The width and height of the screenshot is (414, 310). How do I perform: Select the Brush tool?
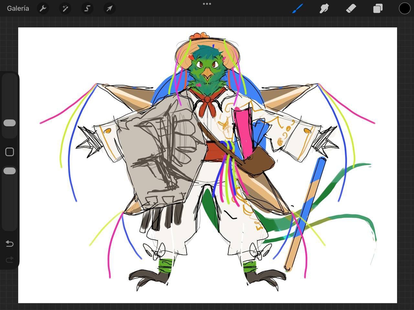tap(297, 8)
